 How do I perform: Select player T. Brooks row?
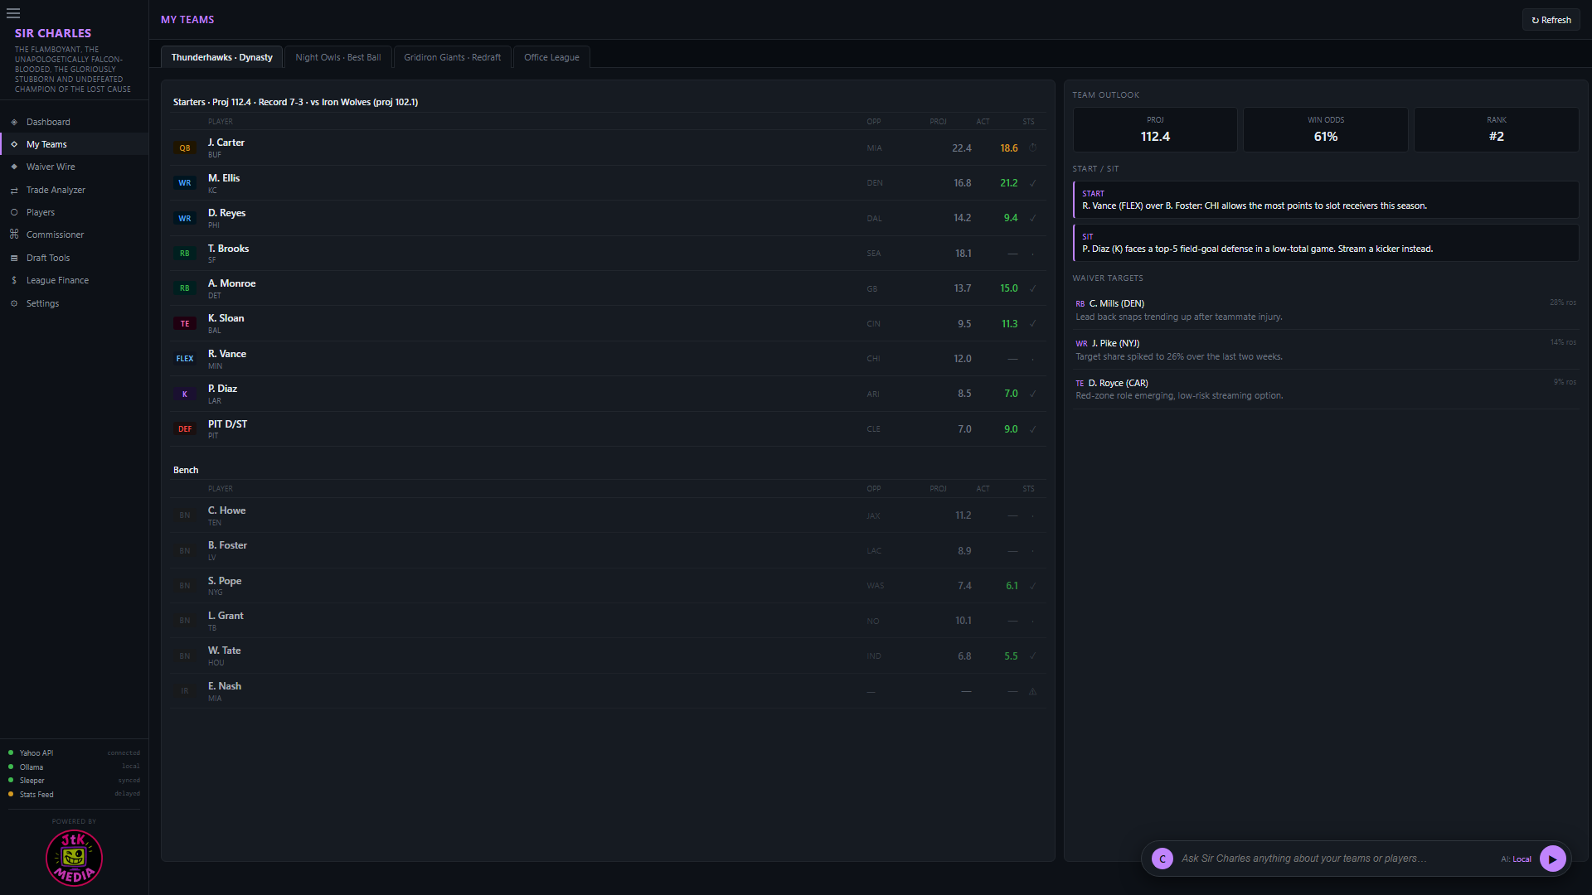(608, 254)
